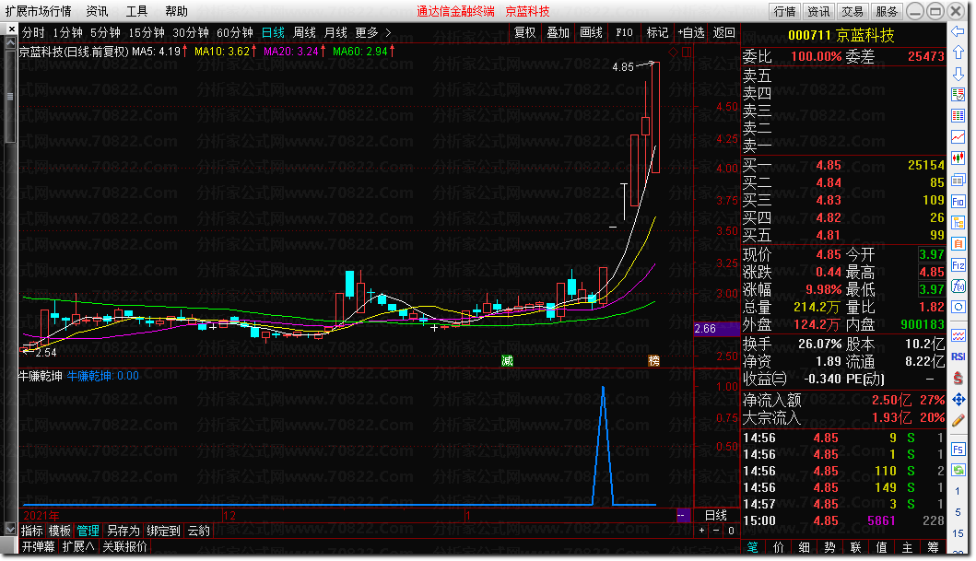
Task: Open the red line chart icon
Action: point(958,137)
